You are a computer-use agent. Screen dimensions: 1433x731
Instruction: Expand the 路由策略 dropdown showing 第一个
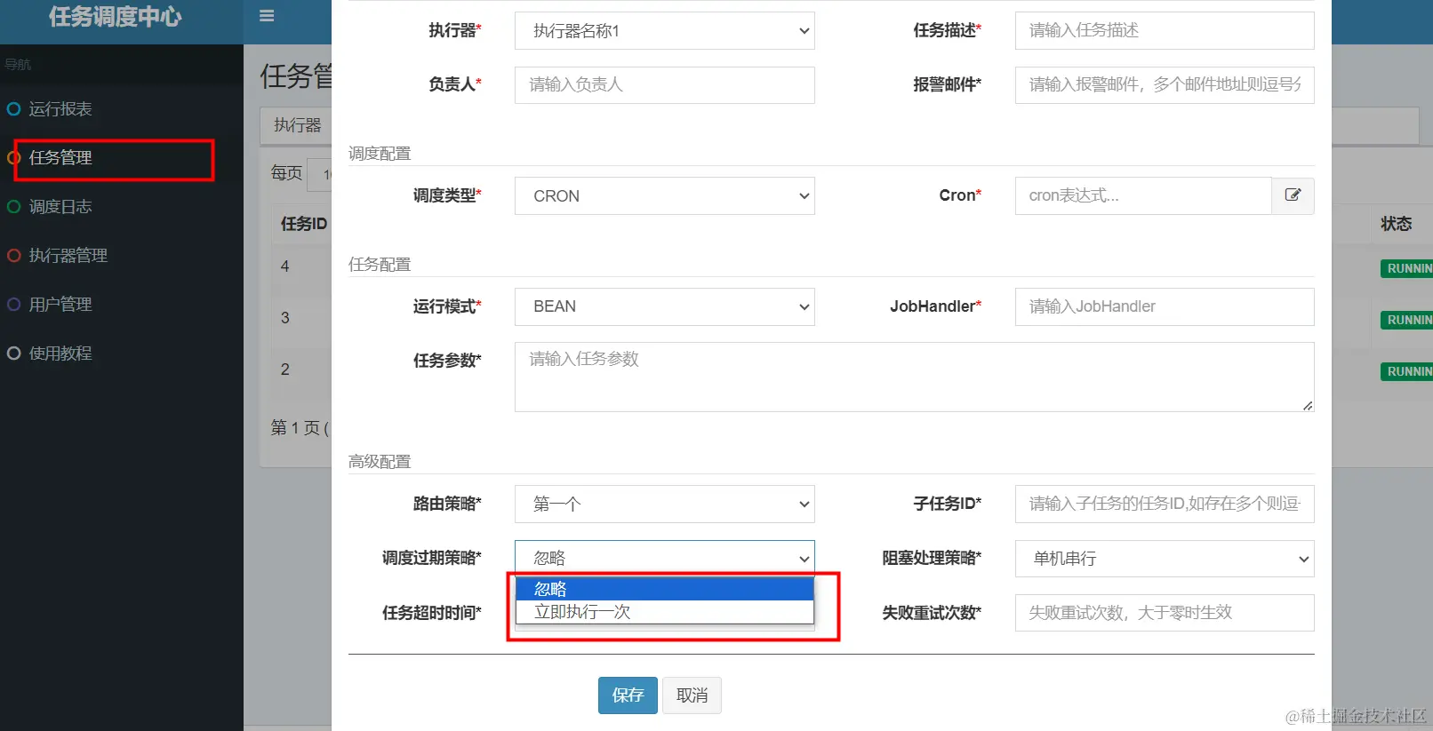665,505
